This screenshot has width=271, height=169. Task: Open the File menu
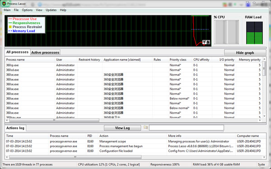pos(16,10)
